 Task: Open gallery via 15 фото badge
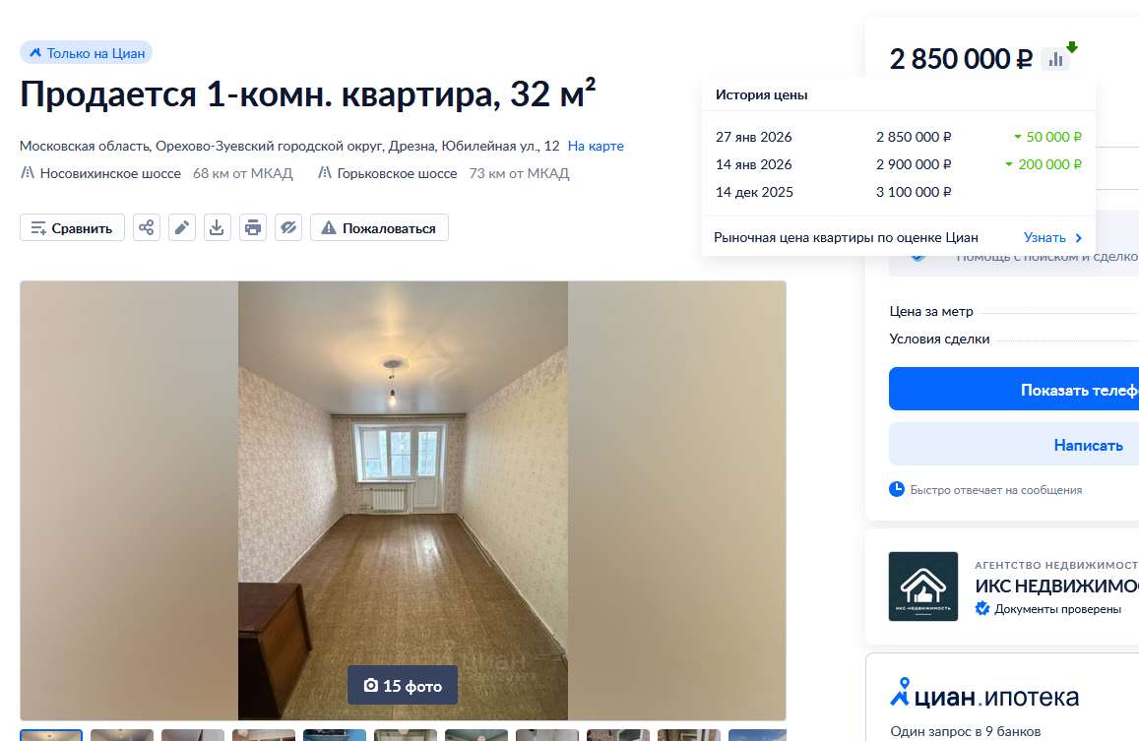pos(403,685)
